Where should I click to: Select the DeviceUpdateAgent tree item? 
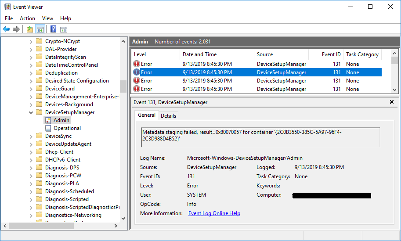(68, 144)
